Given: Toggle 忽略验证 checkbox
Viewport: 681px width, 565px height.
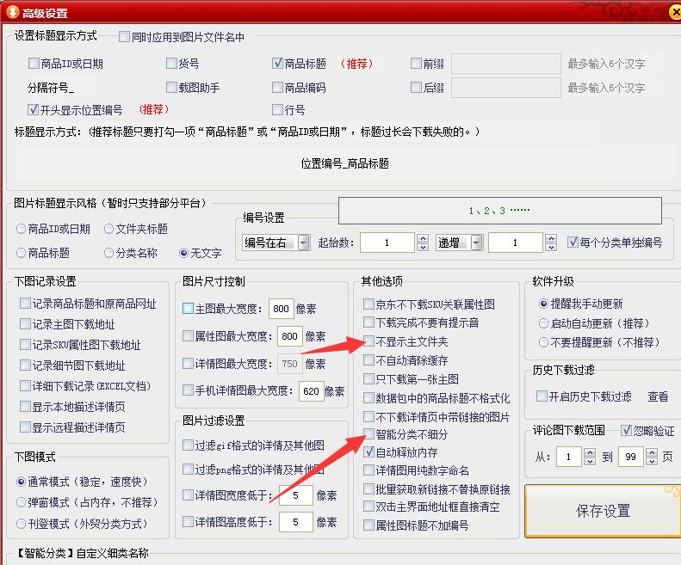Looking at the screenshot, I should 626,430.
